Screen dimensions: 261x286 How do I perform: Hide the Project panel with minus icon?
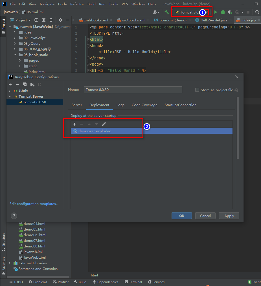pos(68,20)
